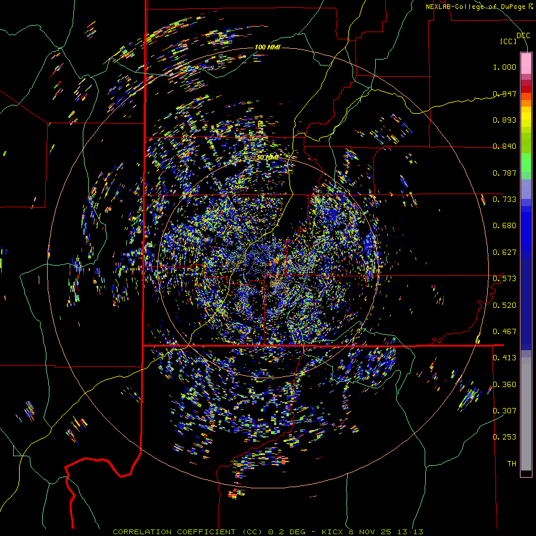Select the 0.253 color scale value
This screenshot has width=536, height=536.
click(x=504, y=437)
